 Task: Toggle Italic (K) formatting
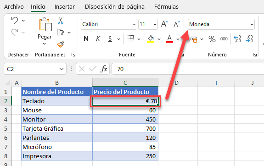click(98, 39)
